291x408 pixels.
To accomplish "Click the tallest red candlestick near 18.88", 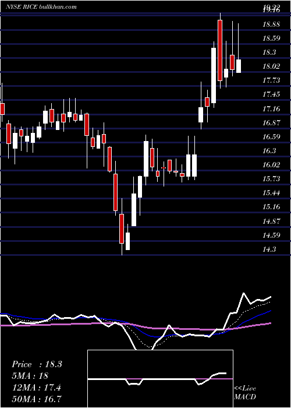I will click(220, 50).
